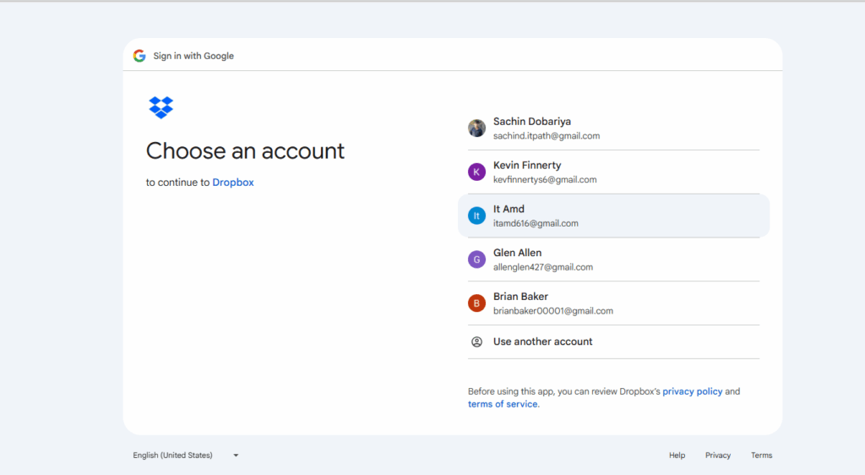Viewport: 865px width, 475px height.
Task: Open the Terms footer link
Action: (761, 456)
